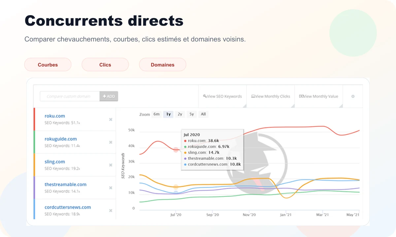Click 'sling.com: 14.7k' in tooltip
This screenshot has width=396, height=237.
pos(202,152)
